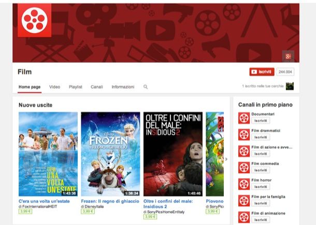The width and height of the screenshot is (316, 225).
Task: Click the Documentari channel reel icon
Action: point(244,118)
